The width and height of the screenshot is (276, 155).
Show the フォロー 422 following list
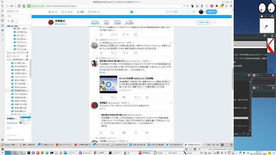pos(107,22)
